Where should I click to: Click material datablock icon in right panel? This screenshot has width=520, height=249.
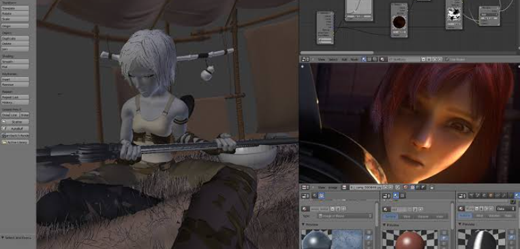[461, 209]
